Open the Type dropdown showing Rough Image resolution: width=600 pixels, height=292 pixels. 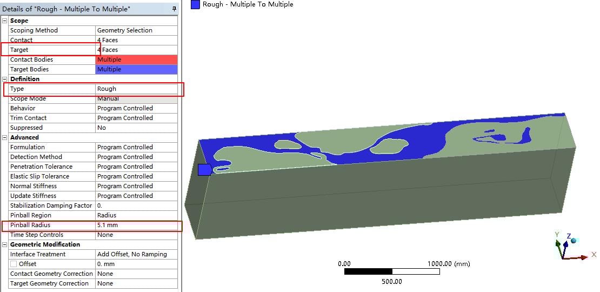136,89
